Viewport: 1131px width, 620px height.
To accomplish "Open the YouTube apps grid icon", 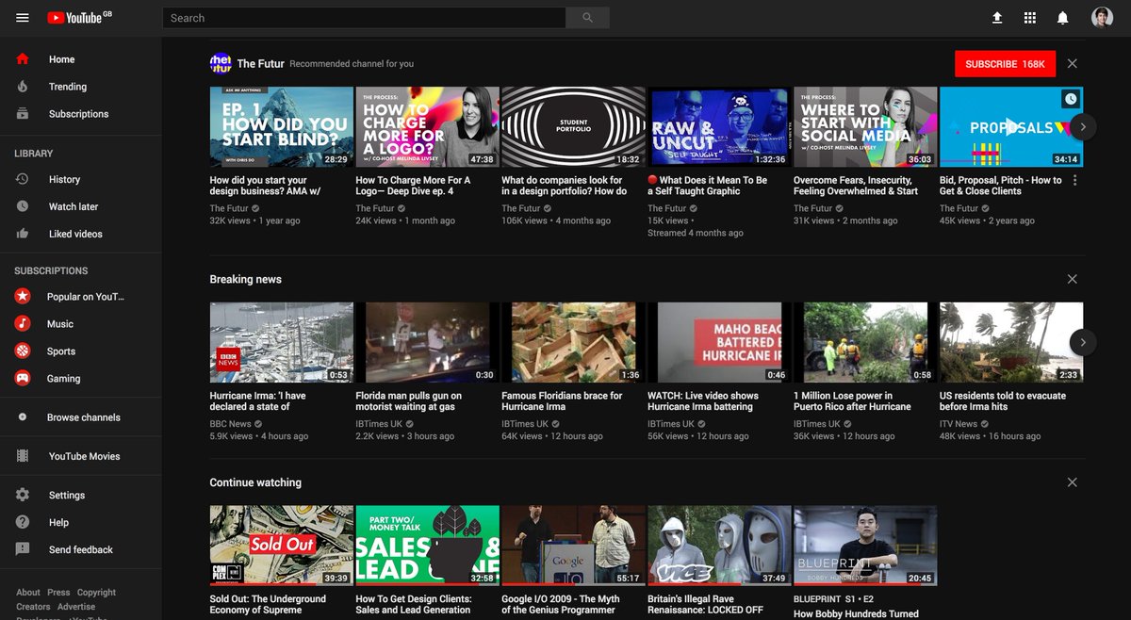I will pyautogui.click(x=1030, y=18).
